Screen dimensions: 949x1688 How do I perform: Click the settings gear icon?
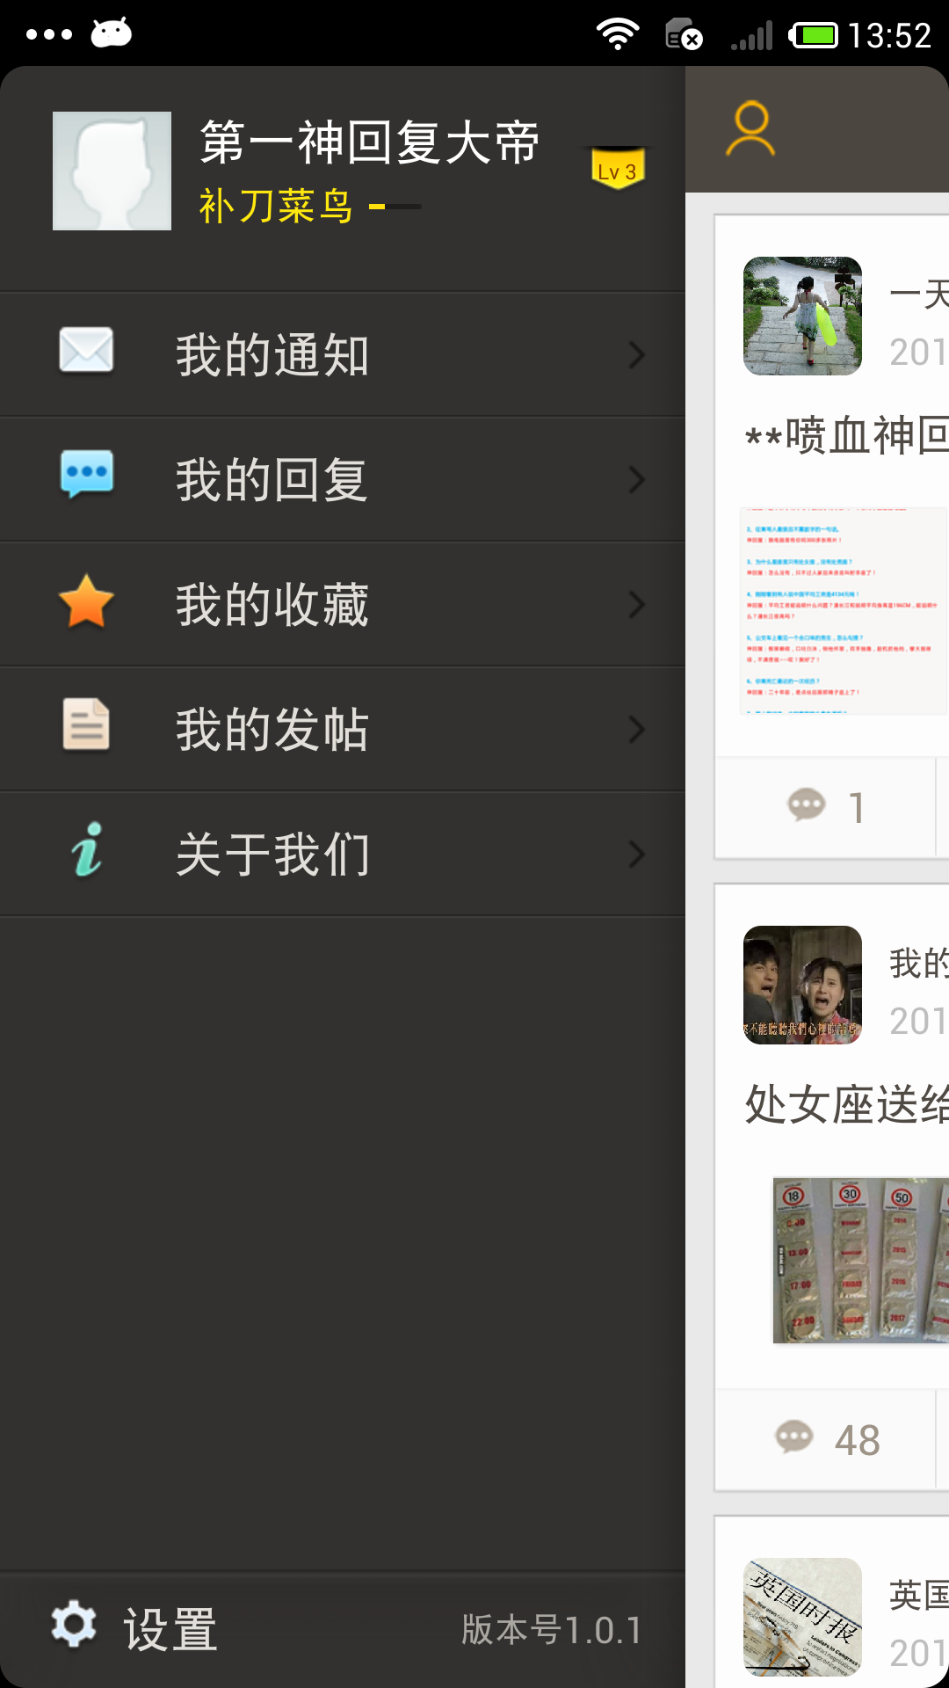pos(74,1624)
